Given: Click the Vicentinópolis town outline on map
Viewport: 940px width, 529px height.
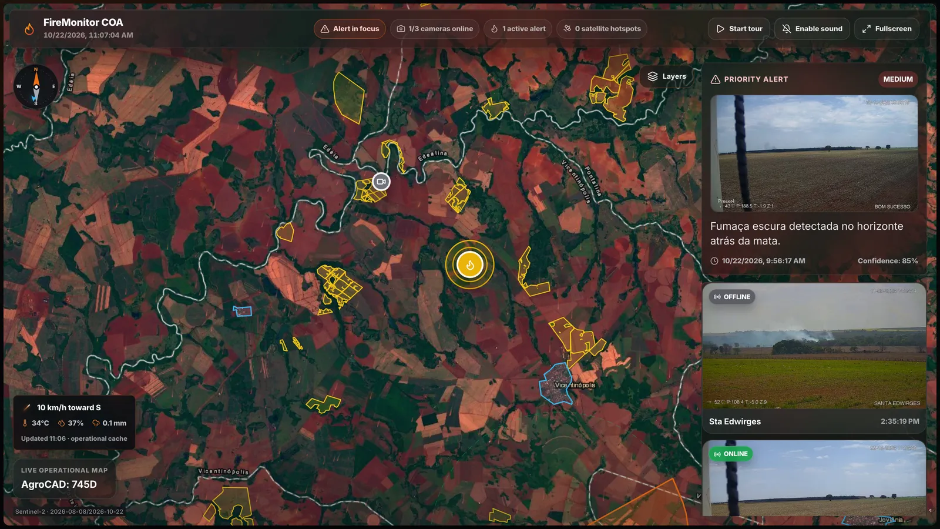Looking at the screenshot, I should click(x=557, y=384).
